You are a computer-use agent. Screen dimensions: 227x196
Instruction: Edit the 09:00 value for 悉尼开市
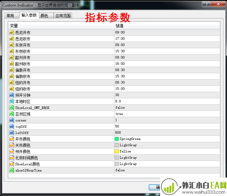click(120, 32)
